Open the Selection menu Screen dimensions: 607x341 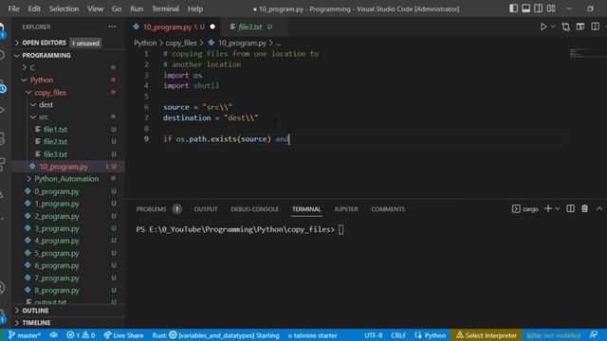click(64, 9)
